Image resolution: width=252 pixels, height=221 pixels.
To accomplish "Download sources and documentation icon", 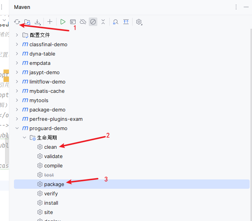I will [x=38, y=22].
